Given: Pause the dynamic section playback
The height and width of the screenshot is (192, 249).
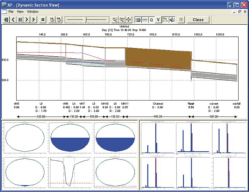Looking at the screenshot, I should (20, 20).
